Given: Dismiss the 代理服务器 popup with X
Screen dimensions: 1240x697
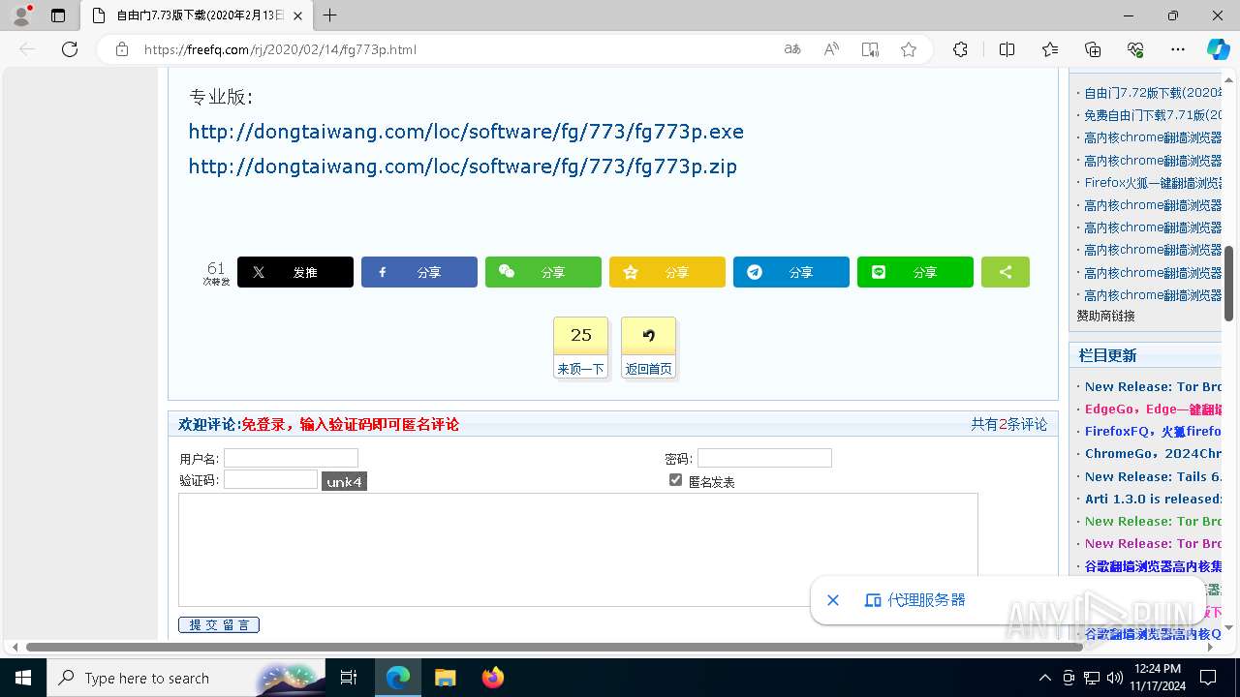Looking at the screenshot, I should (x=832, y=600).
